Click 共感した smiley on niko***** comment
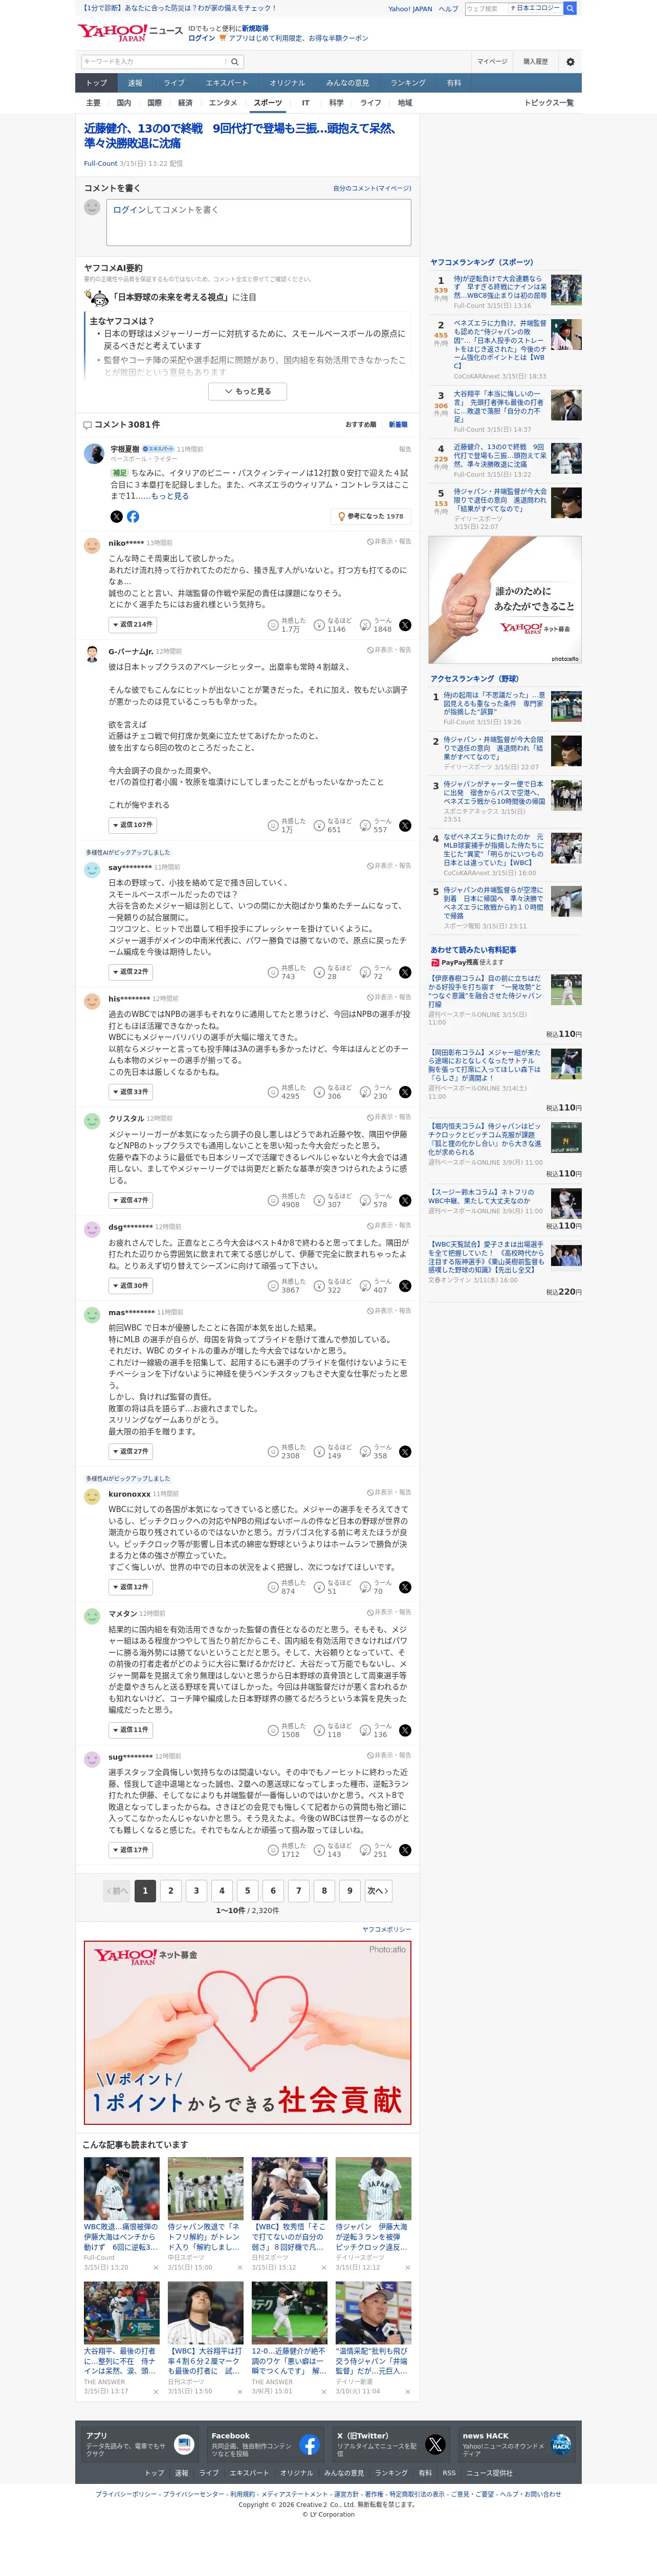The width and height of the screenshot is (657, 2576). (x=272, y=625)
